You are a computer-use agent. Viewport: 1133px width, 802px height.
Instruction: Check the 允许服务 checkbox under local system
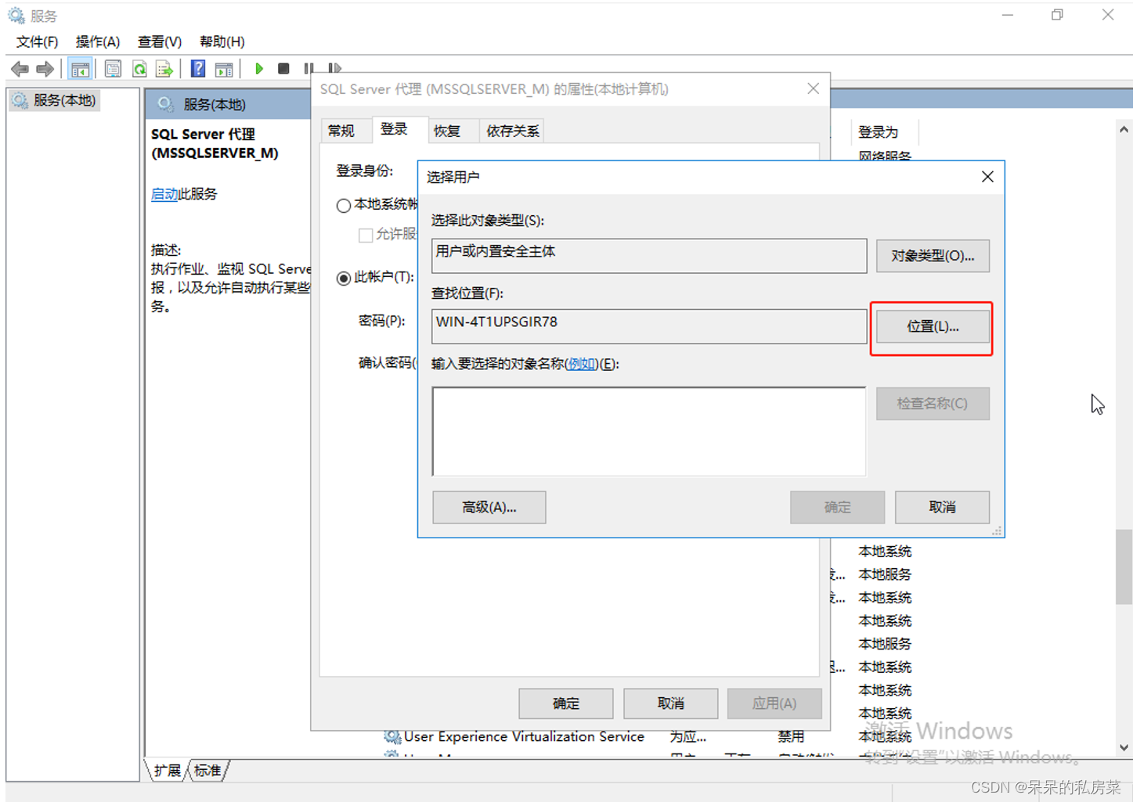point(365,235)
